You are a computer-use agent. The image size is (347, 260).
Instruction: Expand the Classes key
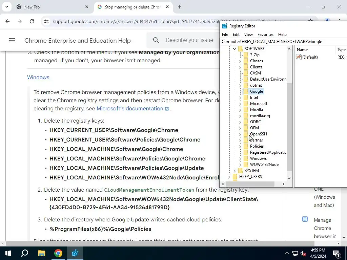pos(240,61)
